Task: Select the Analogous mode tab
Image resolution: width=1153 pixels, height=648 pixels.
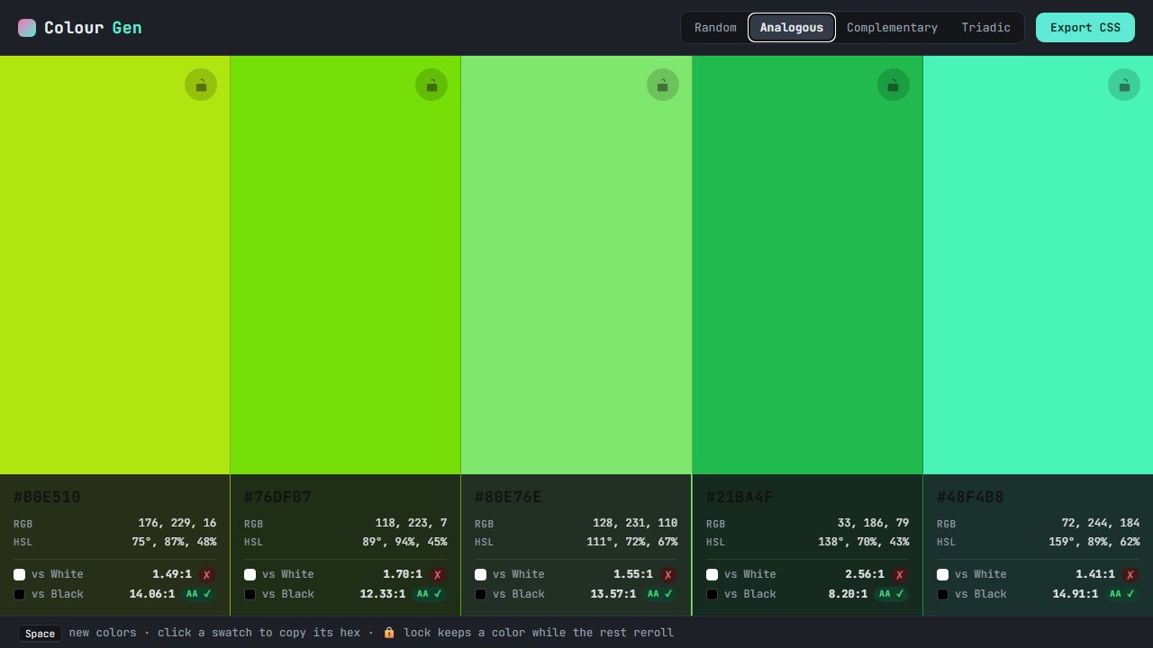Action: coord(792,27)
